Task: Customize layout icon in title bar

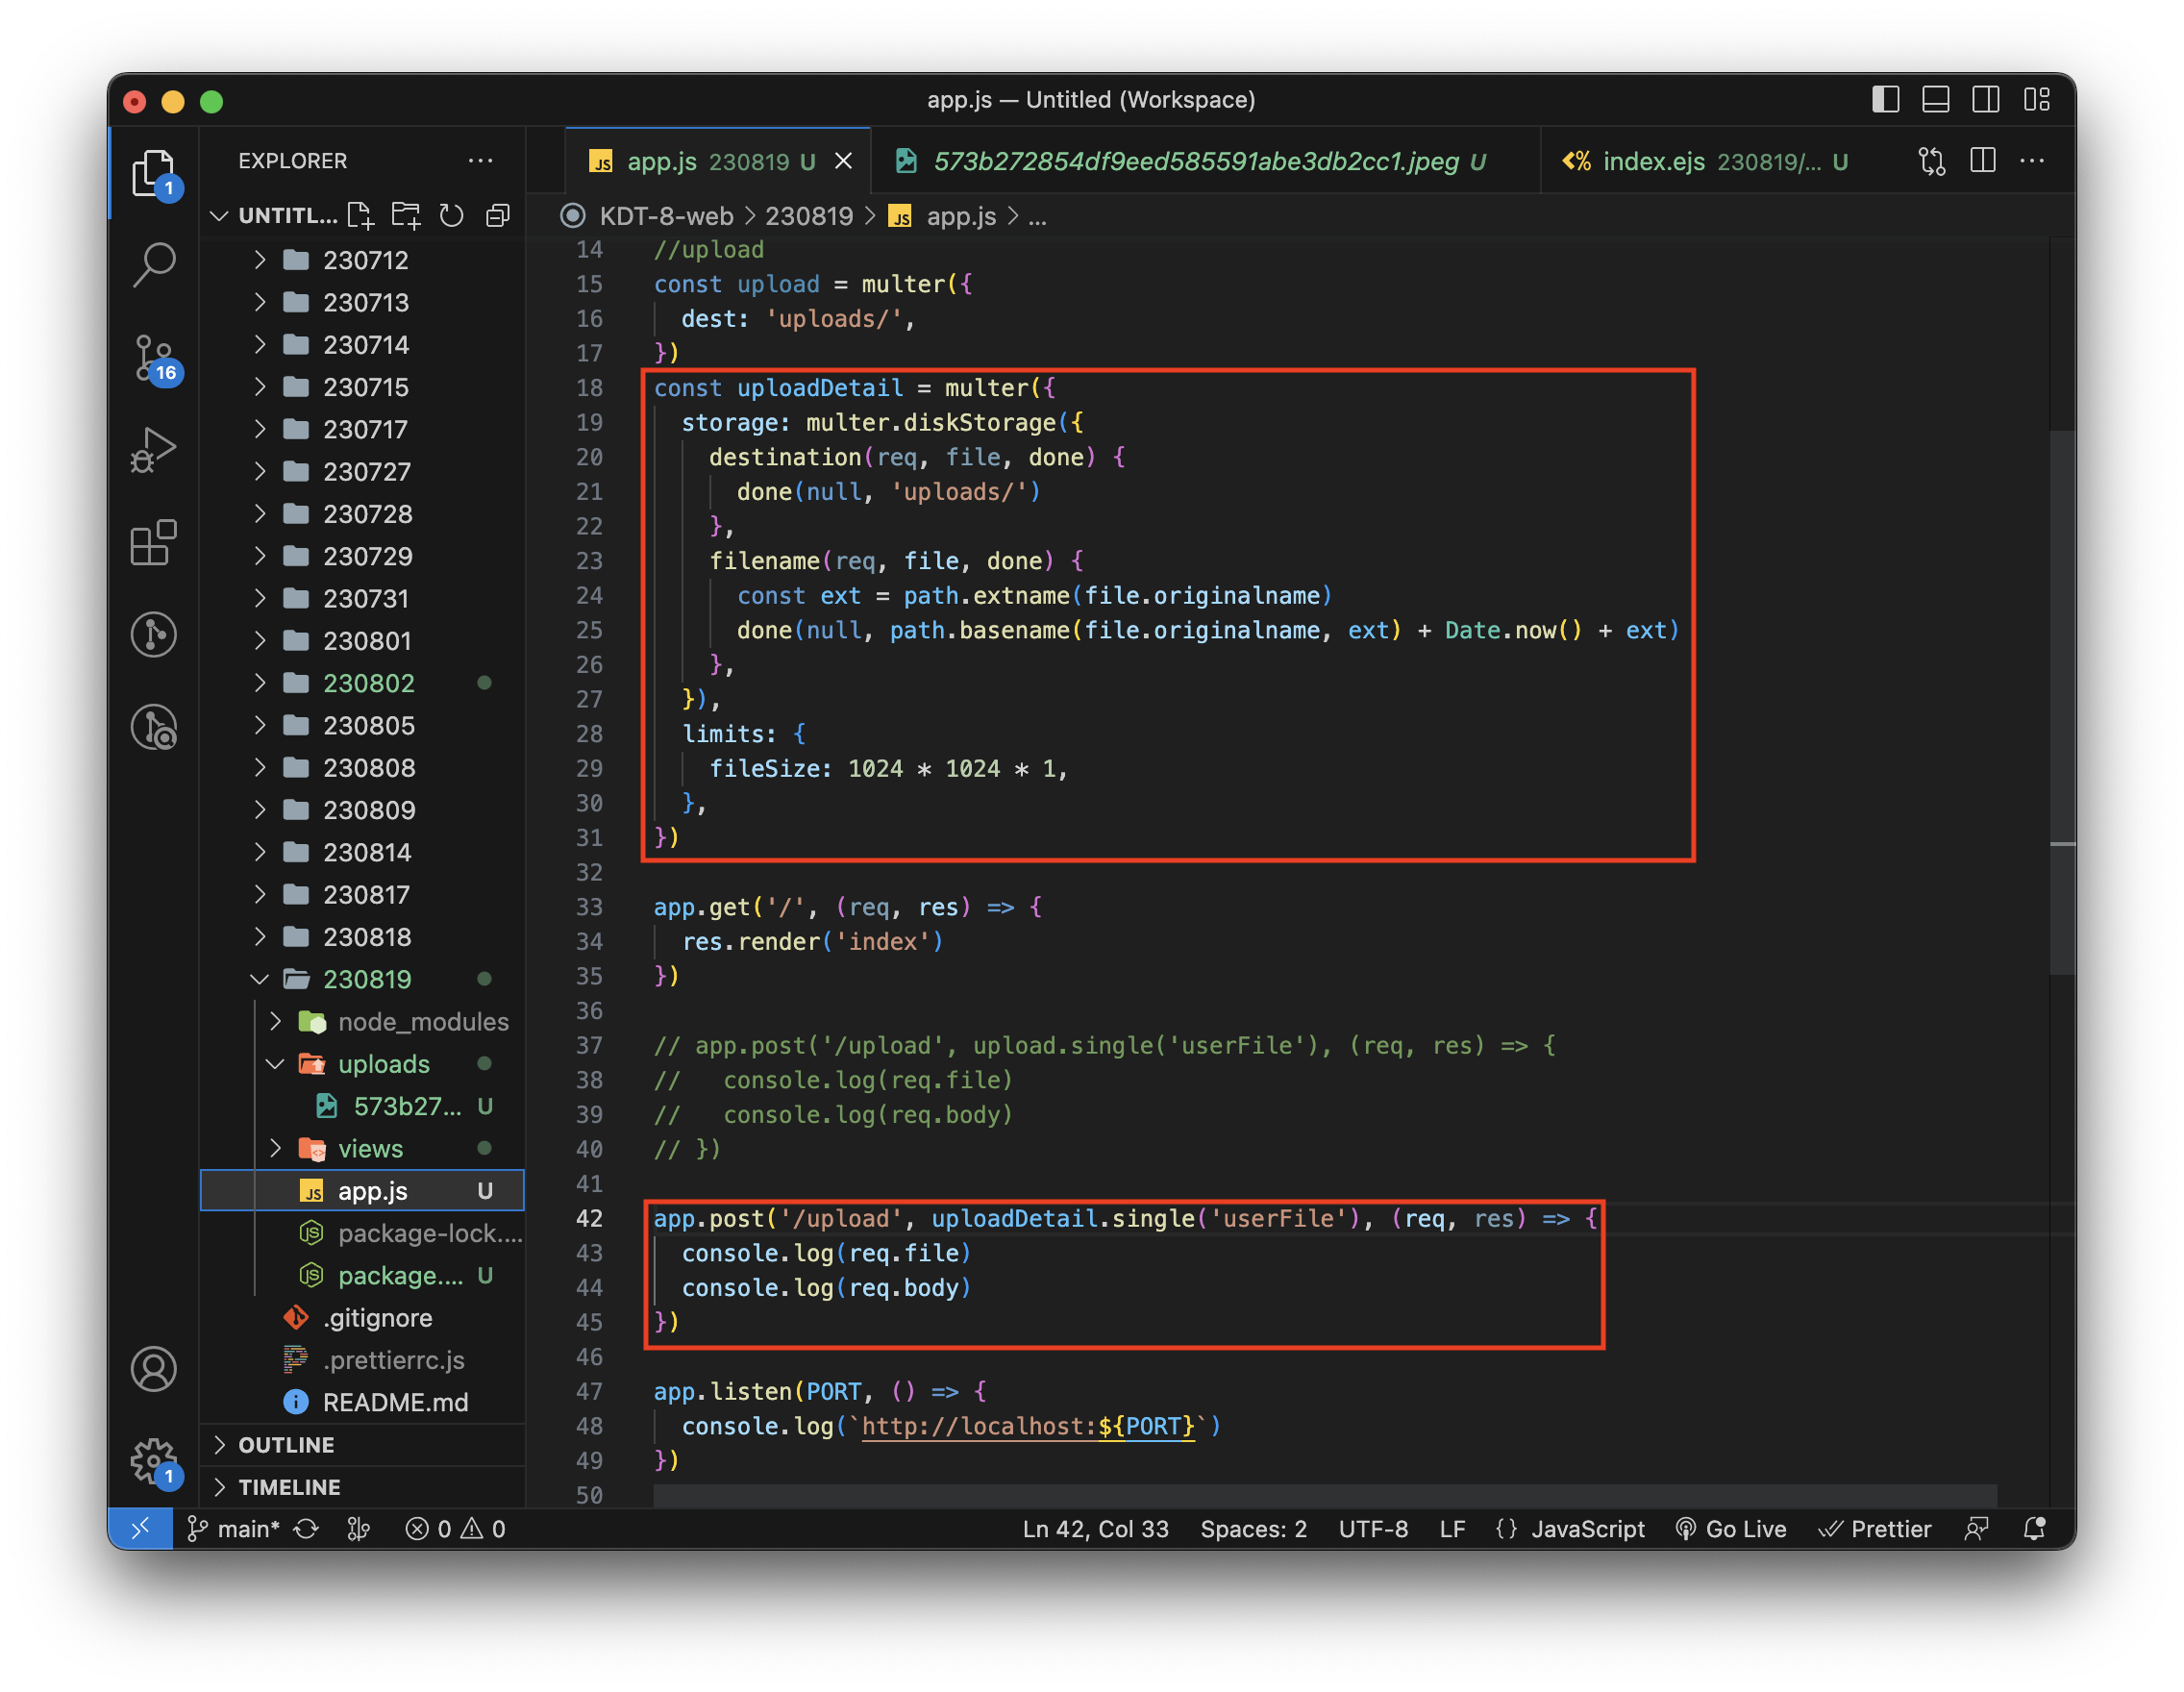Action: coord(2037,100)
